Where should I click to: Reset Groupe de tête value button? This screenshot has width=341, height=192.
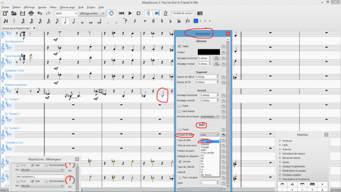[223, 135]
